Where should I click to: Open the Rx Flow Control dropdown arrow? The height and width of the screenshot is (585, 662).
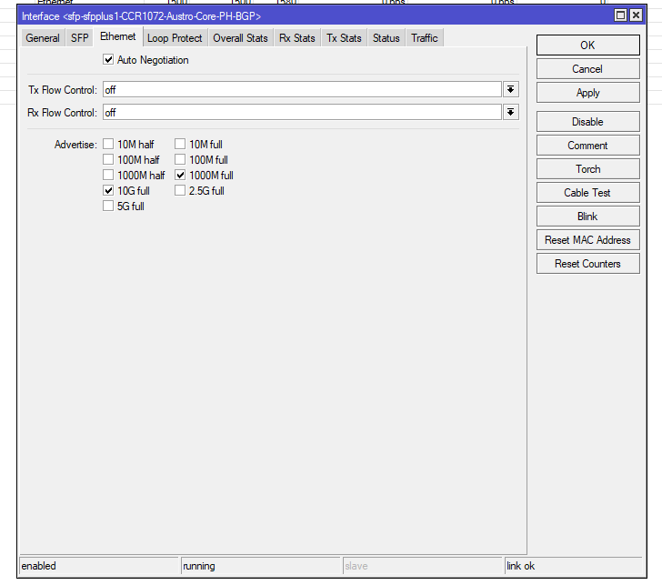(x=510, y=112)
